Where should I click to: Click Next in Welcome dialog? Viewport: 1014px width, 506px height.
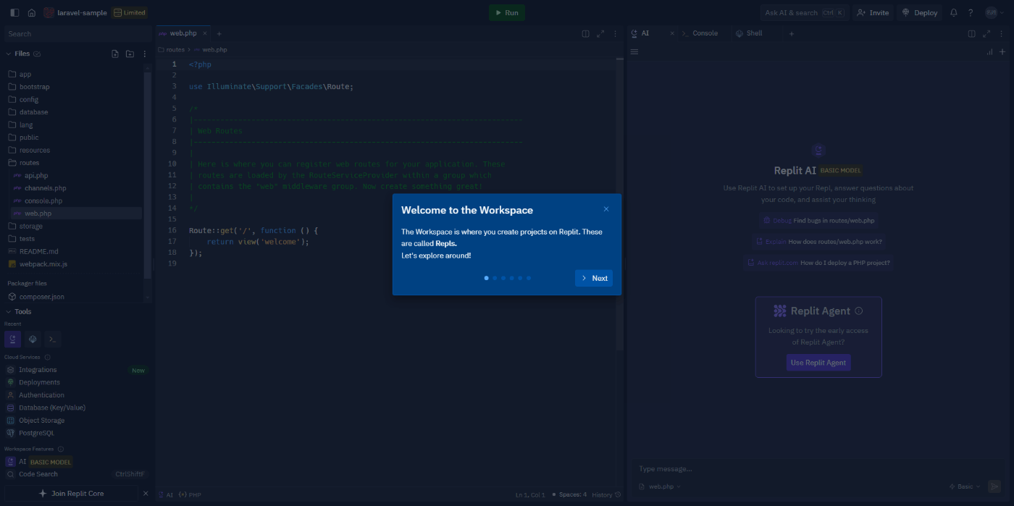tap(594, 278)
